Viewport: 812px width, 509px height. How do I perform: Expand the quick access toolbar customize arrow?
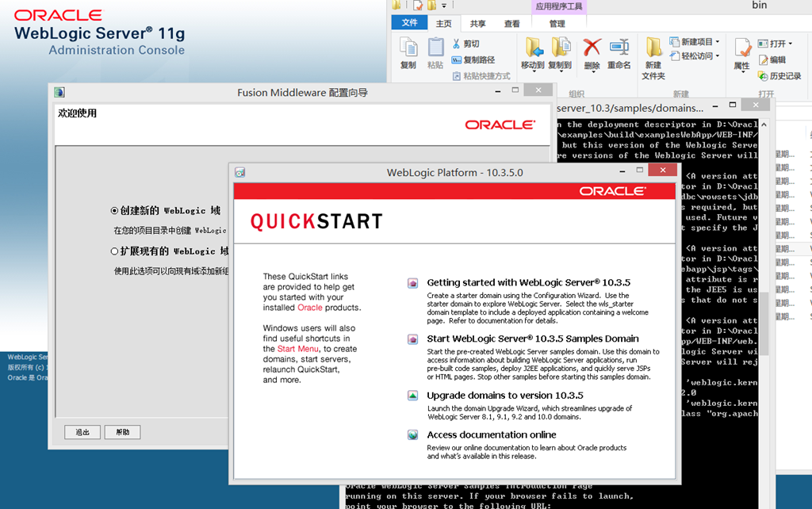[444, 6]
